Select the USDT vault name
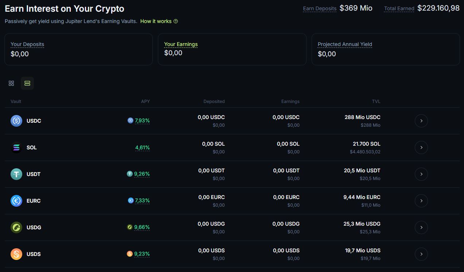 tap(34, 174)
